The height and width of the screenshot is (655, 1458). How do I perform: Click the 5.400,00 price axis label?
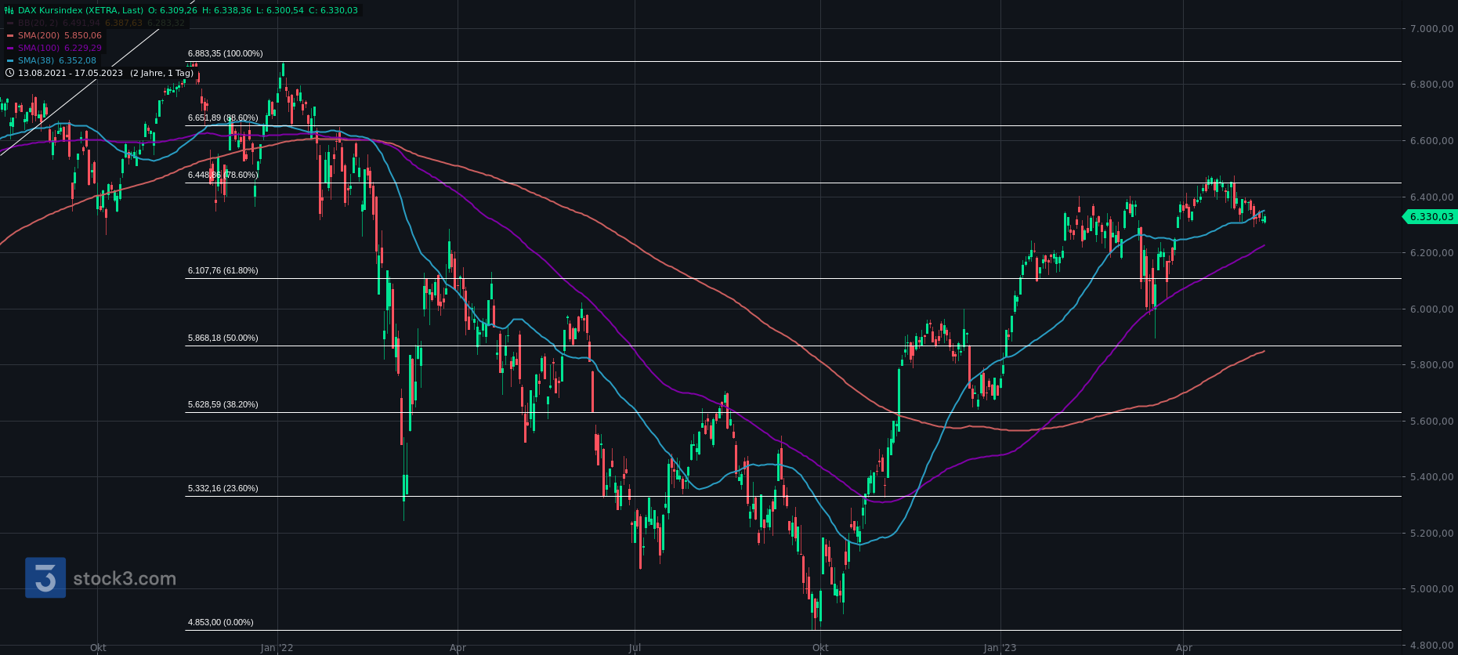(1431, 477)
